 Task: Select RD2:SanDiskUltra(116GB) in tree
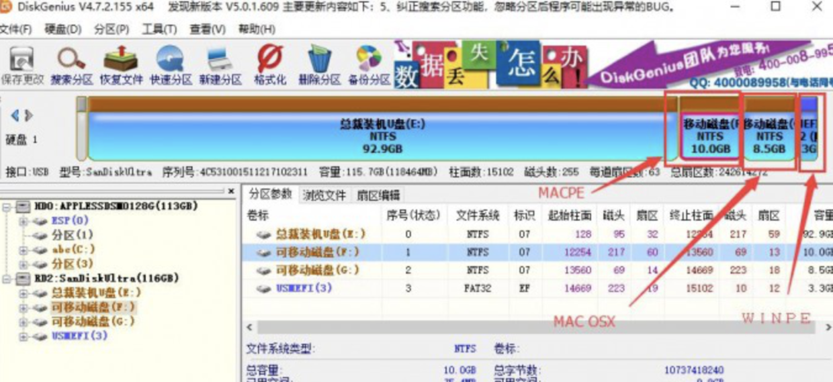pos(107,278)
